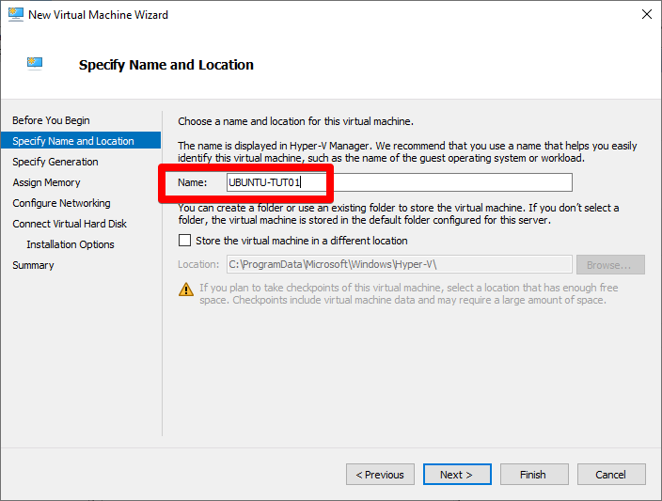Click the Next button
The image size is (662, 501).
click(457, 475)
